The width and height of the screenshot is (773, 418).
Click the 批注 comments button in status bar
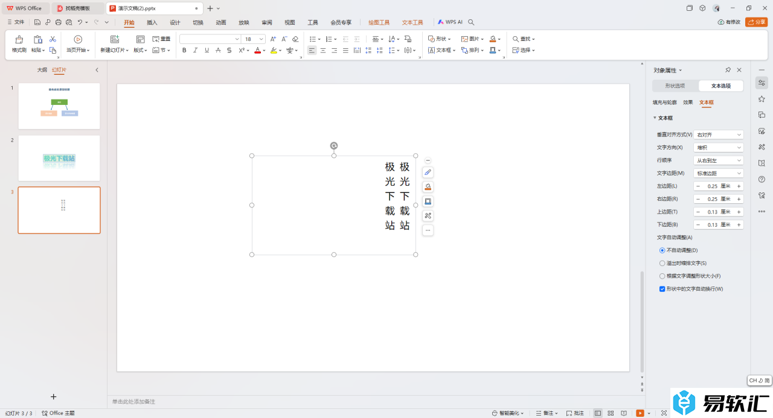point(576,413)
